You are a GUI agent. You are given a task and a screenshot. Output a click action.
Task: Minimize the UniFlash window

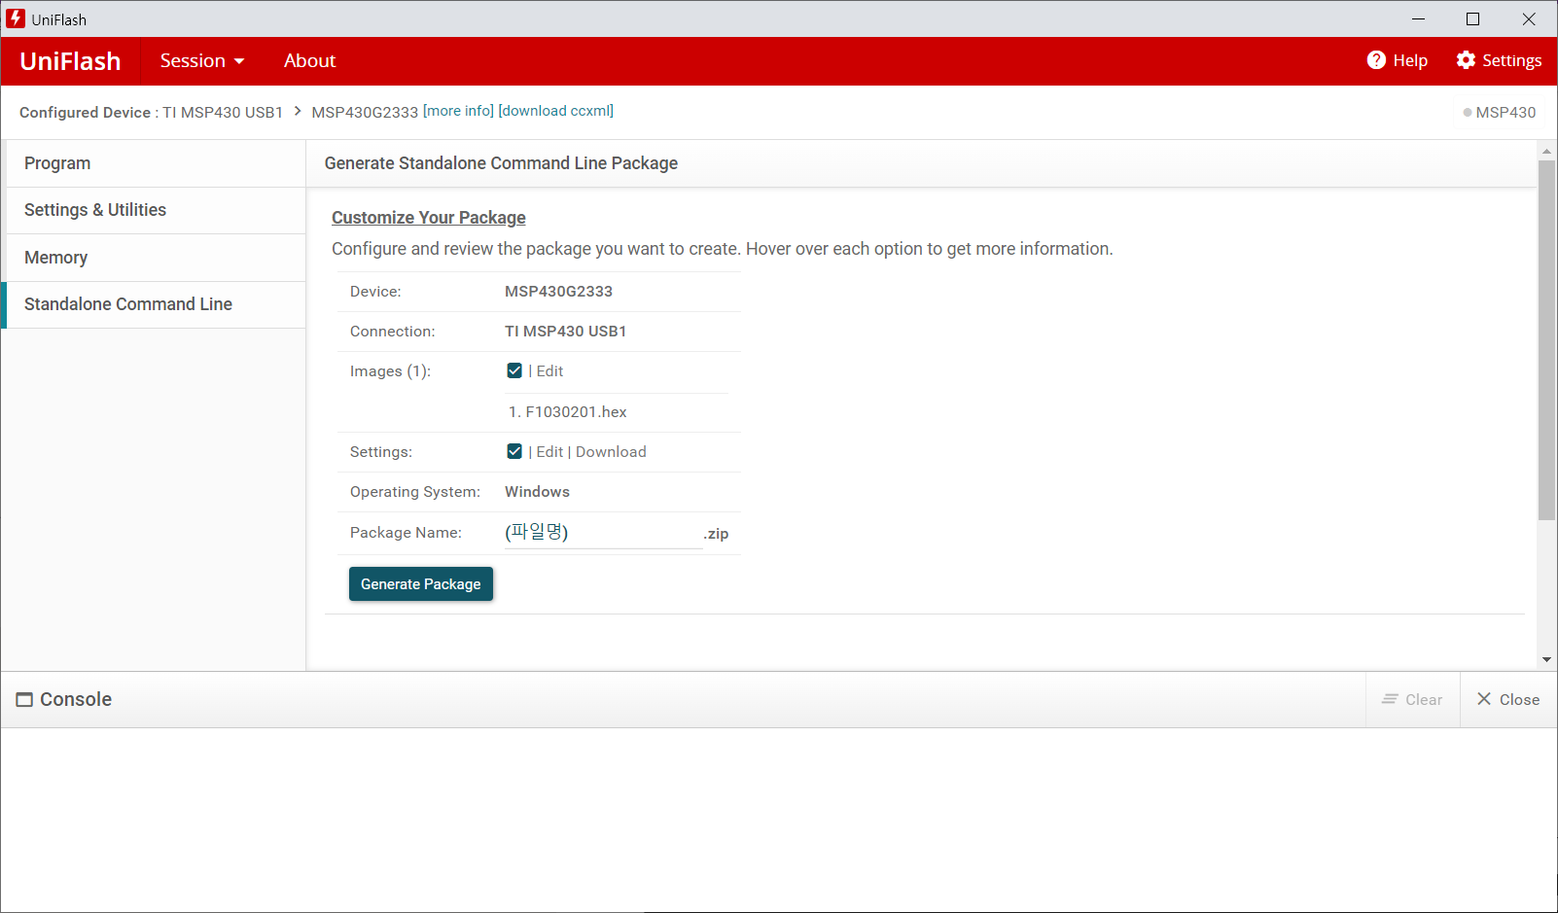click(1418, 18)
